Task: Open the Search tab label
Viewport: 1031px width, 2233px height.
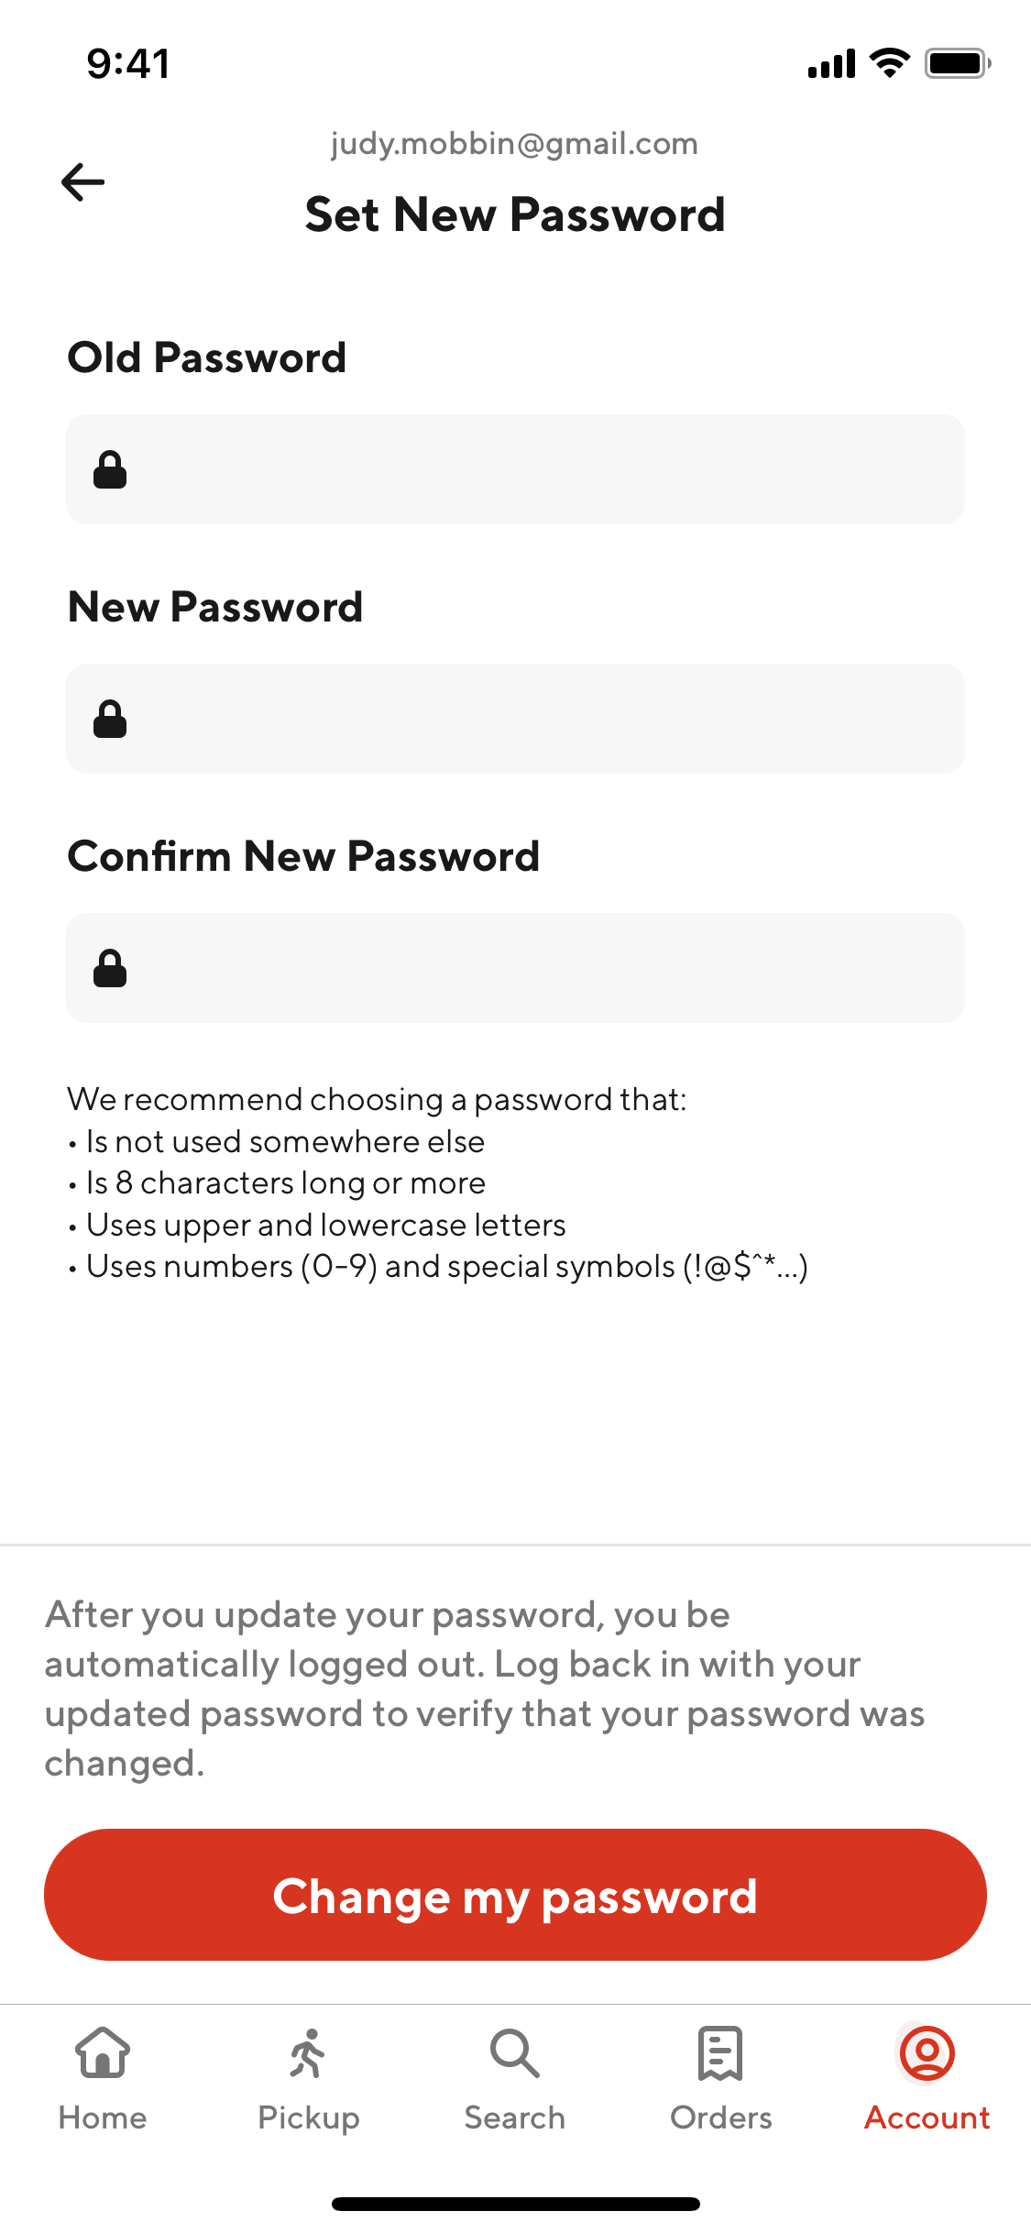Action: tap(514, 2117)
